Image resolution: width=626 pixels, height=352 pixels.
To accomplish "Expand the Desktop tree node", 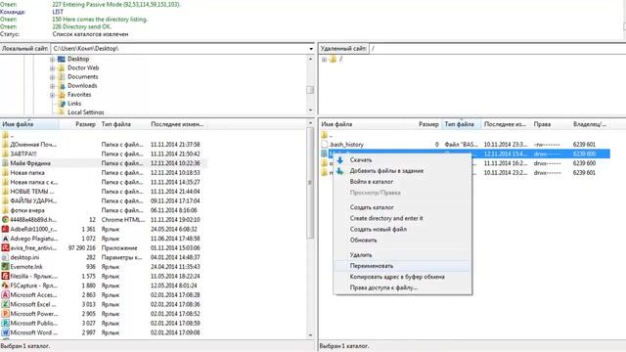I will coord(52,59).
